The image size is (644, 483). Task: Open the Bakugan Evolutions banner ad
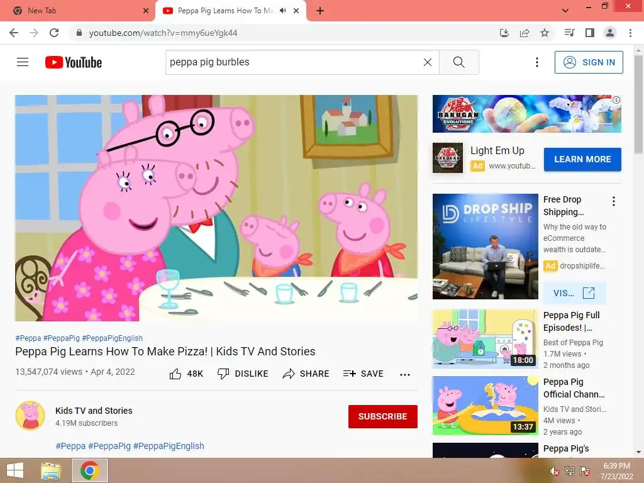[x=526, y=114]
